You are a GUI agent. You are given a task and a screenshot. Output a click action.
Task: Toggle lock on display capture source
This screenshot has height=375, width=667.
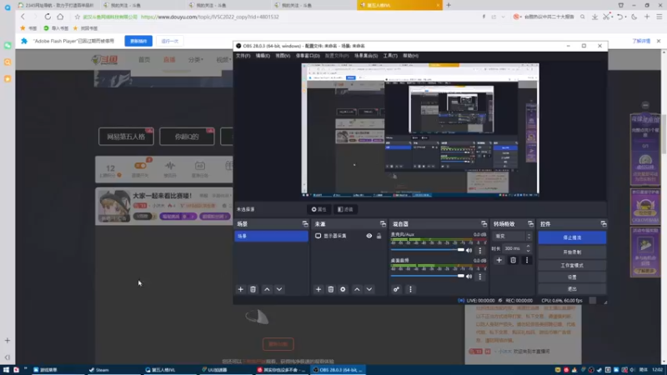coord(379,236)
